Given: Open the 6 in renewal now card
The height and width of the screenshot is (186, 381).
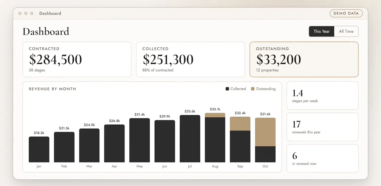Looking at the screenshot, I should [323, 158].
